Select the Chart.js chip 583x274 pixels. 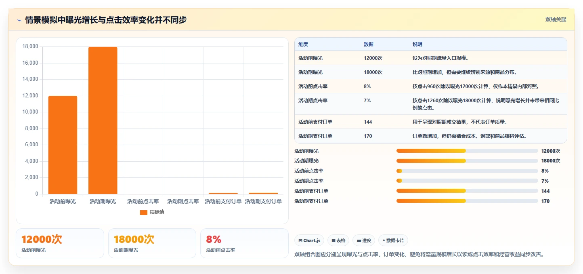coord(309,240)
